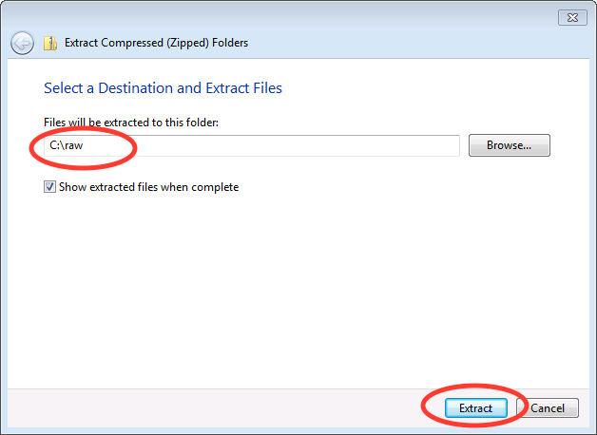Click the blank white area of the dialog body
The image size is (597, 435).
point(297,289)
